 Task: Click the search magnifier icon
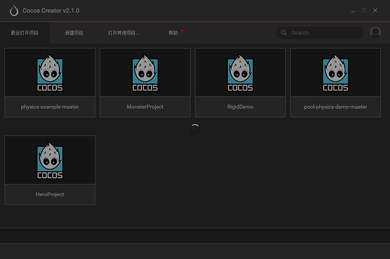(x=284, y=33)
